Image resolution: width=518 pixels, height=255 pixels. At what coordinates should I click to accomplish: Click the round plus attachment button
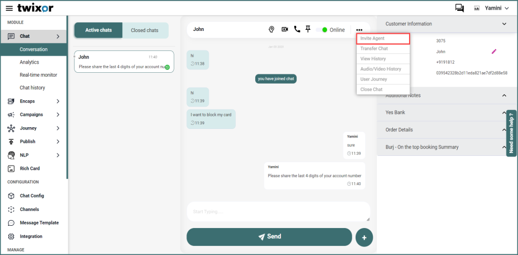point(364,237)
